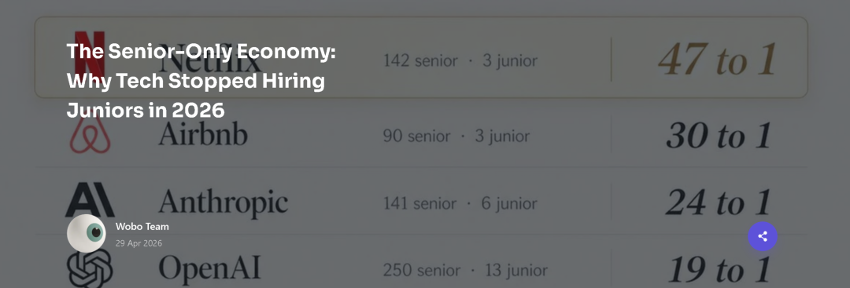850x288 pixels.
Task: Select the Anthropic company name
Action: (x=223, y=202)
